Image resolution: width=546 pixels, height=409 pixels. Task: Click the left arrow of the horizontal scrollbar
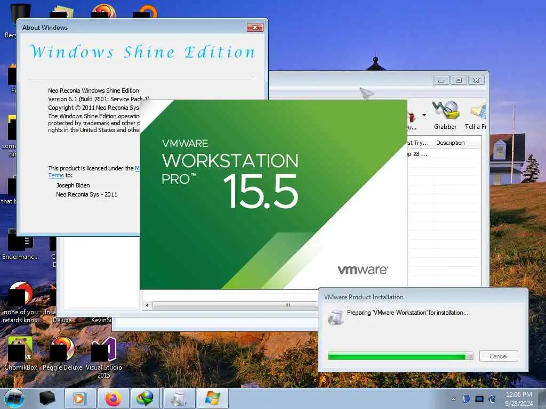point(148,305)
